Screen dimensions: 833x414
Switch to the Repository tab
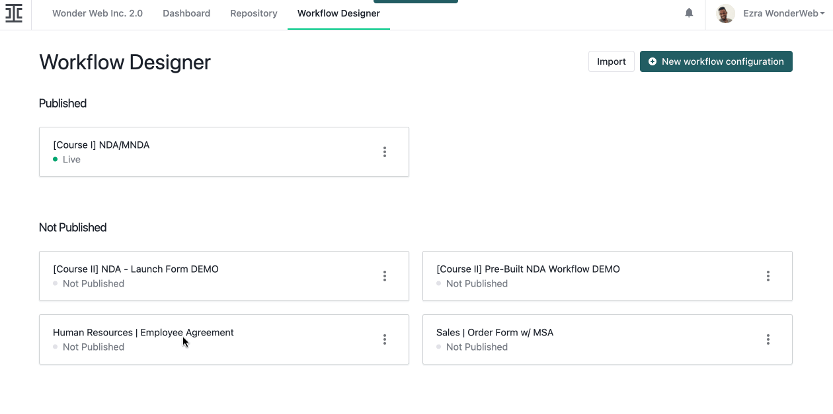(x=254, y=13)
